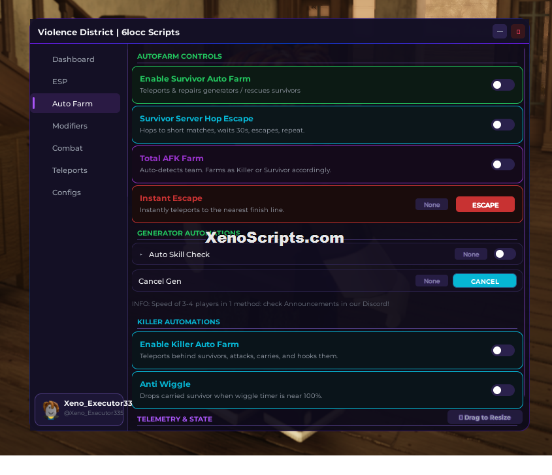
Task: Click the Instant Escape title
Action: [x=170, y=198]
